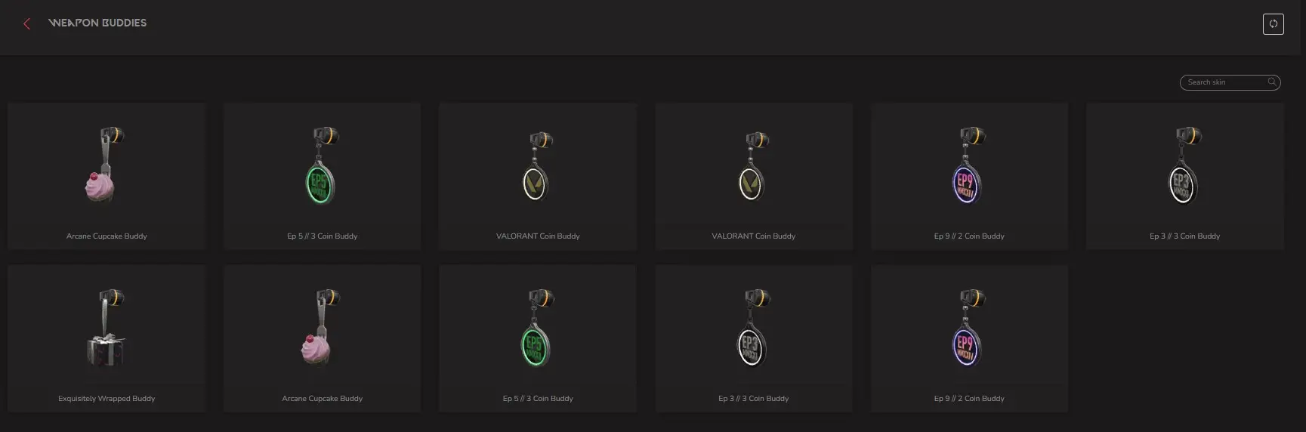The width and height of the screenshot is (1306, 432).
Task: Click the Weapon Buddies page title
Action: (x=97, y=23)
